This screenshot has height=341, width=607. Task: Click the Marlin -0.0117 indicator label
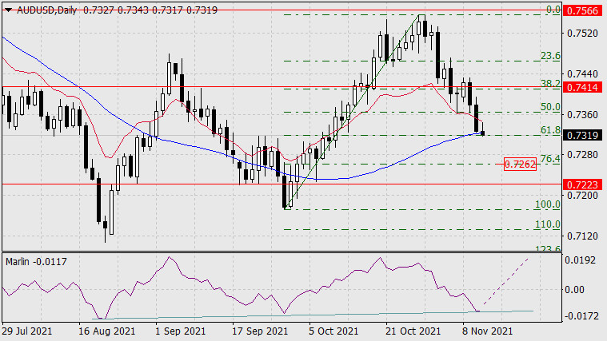pos(36,262)
